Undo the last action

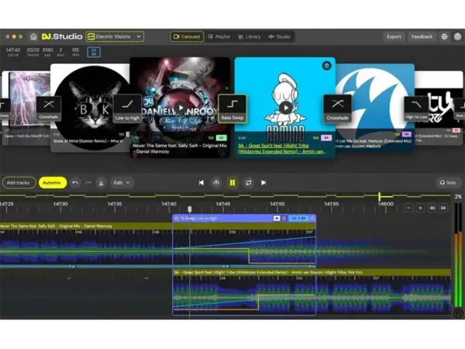[x=75, y=182]
